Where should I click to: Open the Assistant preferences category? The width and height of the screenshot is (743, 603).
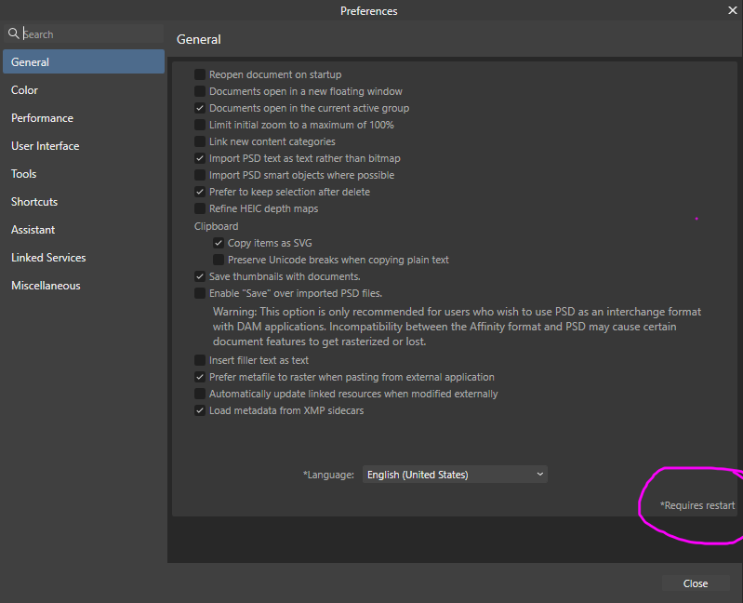coord(84,230)
